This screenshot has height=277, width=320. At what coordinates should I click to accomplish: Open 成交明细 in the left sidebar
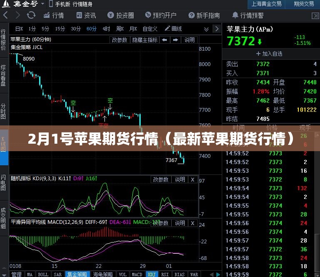click(x=3, y=218)
